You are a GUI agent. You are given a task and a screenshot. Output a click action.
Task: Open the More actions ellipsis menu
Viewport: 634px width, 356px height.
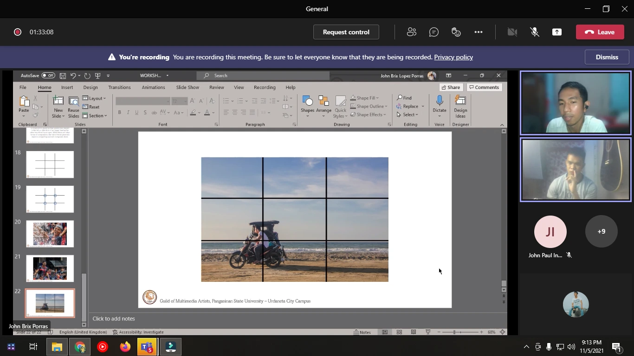[x=479, y=32]
